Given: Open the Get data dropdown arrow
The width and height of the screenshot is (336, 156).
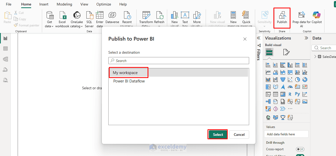Looking at the screenshot, I should [x=52, y=26].
